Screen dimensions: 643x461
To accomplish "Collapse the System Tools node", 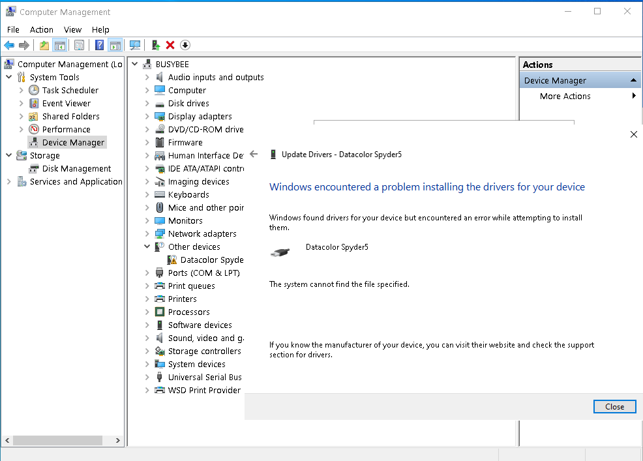I will click(8, 77).
